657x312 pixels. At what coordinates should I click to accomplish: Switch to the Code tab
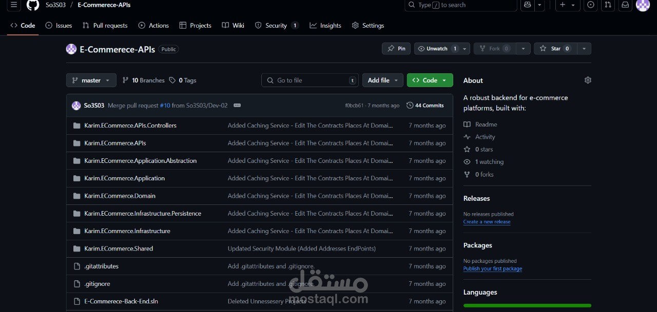coord(23,26)
